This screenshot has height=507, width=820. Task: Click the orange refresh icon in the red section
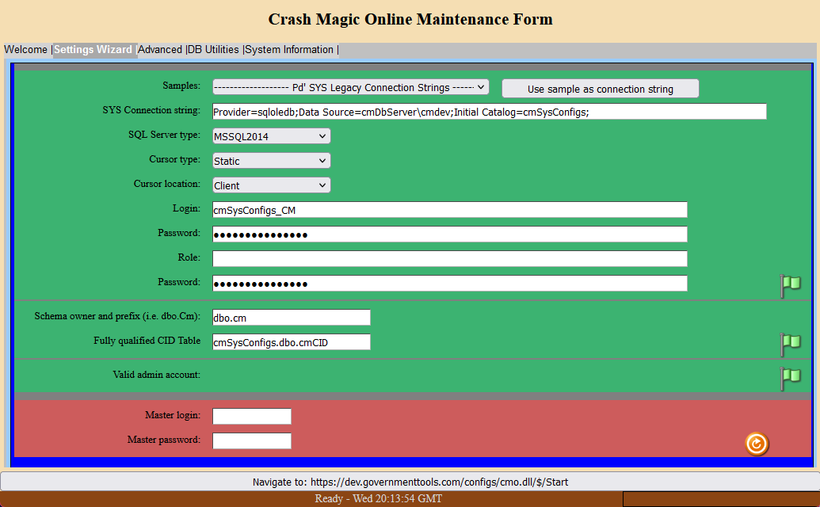point(756,444)
